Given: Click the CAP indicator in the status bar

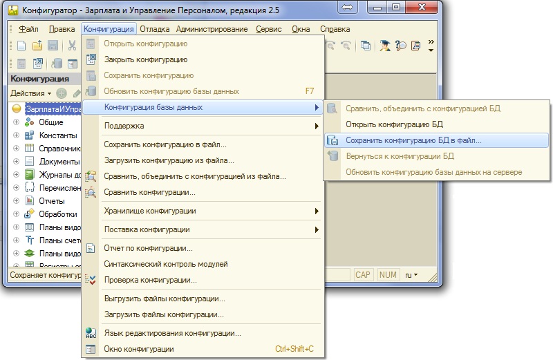Looking at the screenshot, I should 363,275.
